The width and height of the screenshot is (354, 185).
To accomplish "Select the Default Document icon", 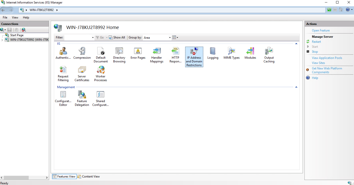I will tap(101, 55).
